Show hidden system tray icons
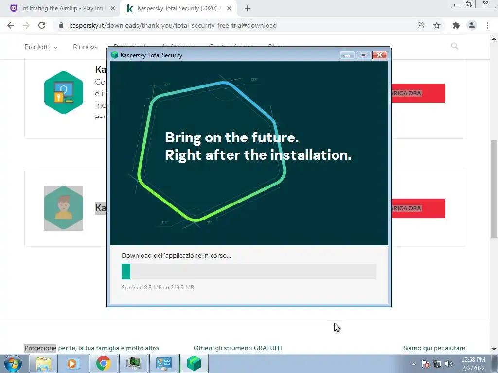Image resolution: width=498 pixels, height=373 pixels. [x=413, y=364]
